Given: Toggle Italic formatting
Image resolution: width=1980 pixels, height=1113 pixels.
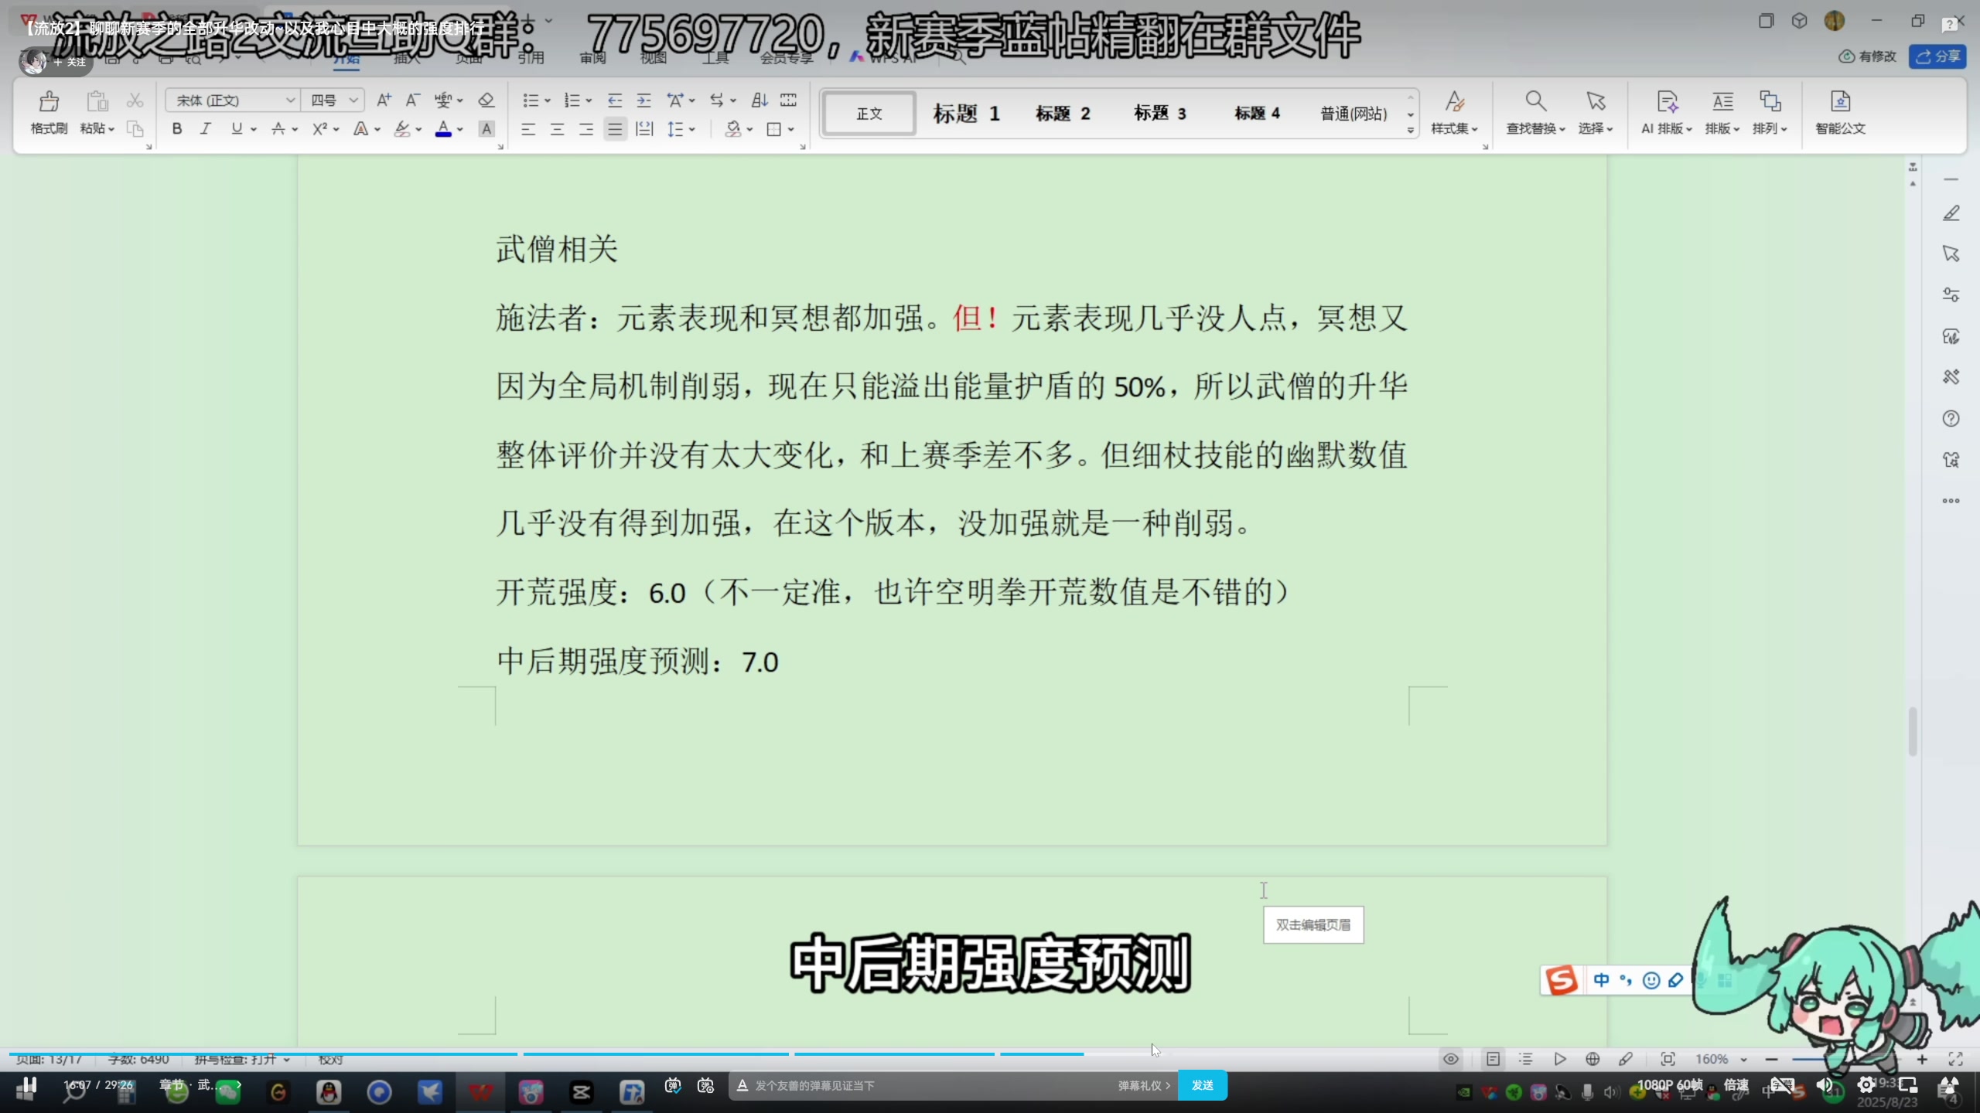Looking at the screenshot, I should pyautogui.click(x=206, y=129).
